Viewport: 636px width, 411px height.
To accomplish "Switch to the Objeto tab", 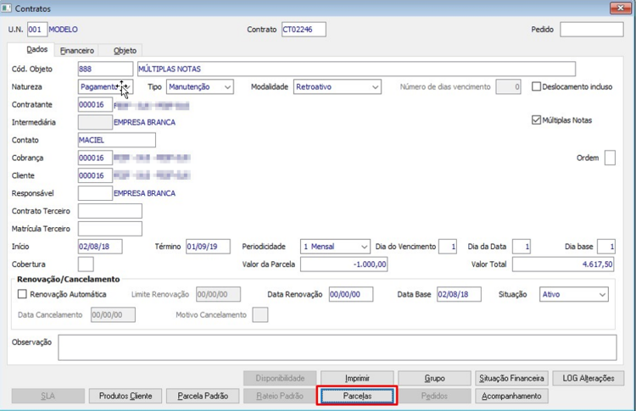I will click(125, 51).
